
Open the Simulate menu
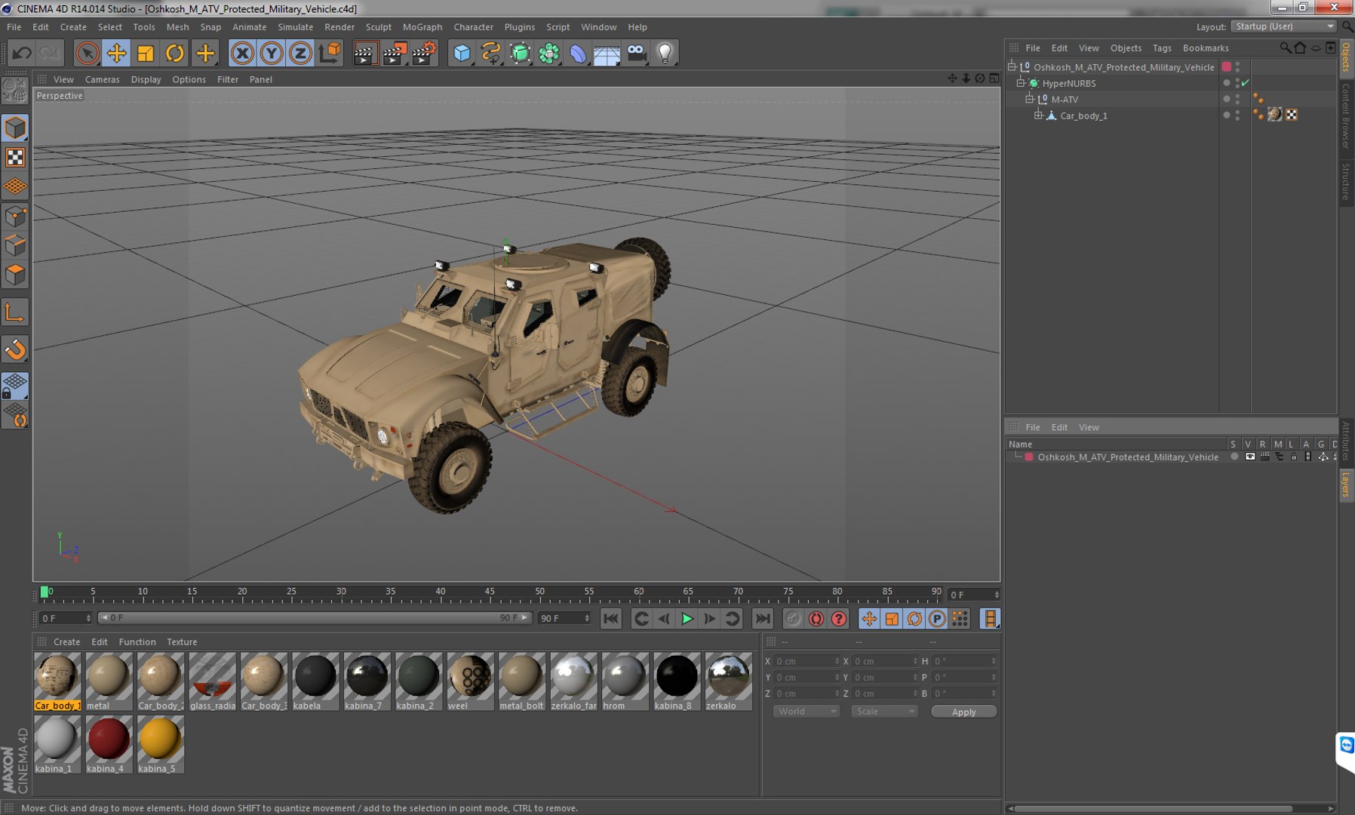pos(295,26)
